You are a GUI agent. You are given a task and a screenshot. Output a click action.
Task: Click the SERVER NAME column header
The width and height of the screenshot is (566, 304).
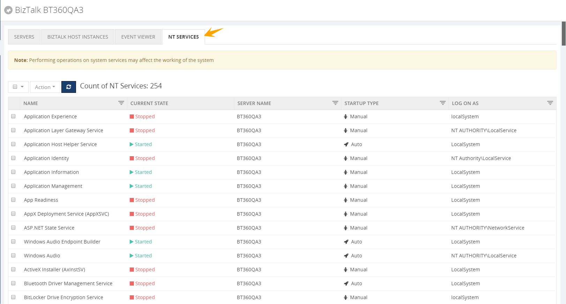(x=254, y=103)
